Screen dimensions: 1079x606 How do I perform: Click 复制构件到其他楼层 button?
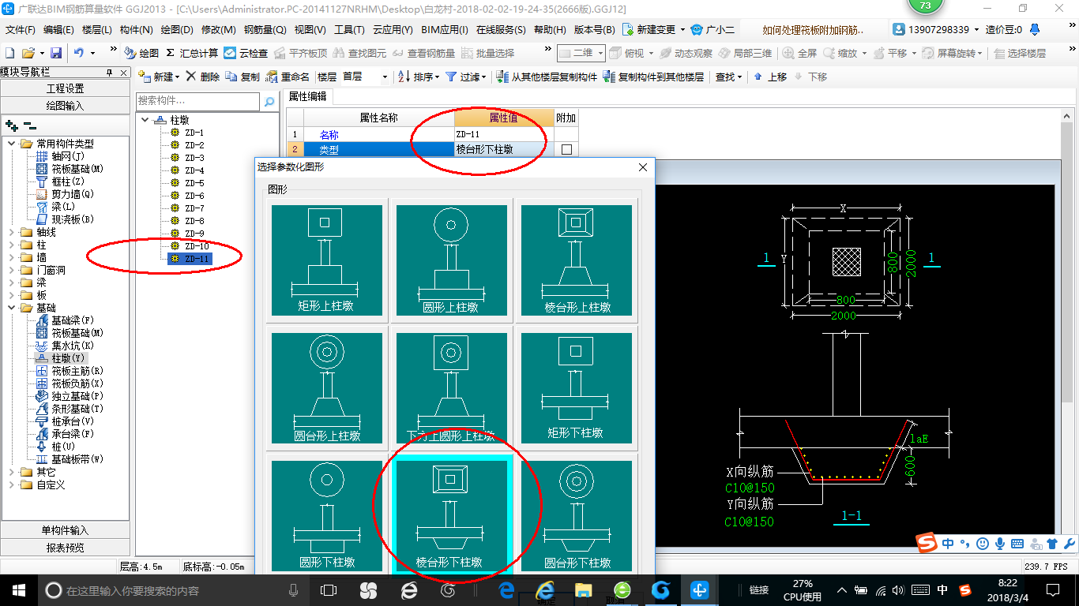point(653,77)
